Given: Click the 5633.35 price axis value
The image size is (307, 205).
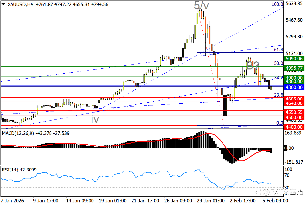Looking at the screenshot, I should (x=294, y=4).
